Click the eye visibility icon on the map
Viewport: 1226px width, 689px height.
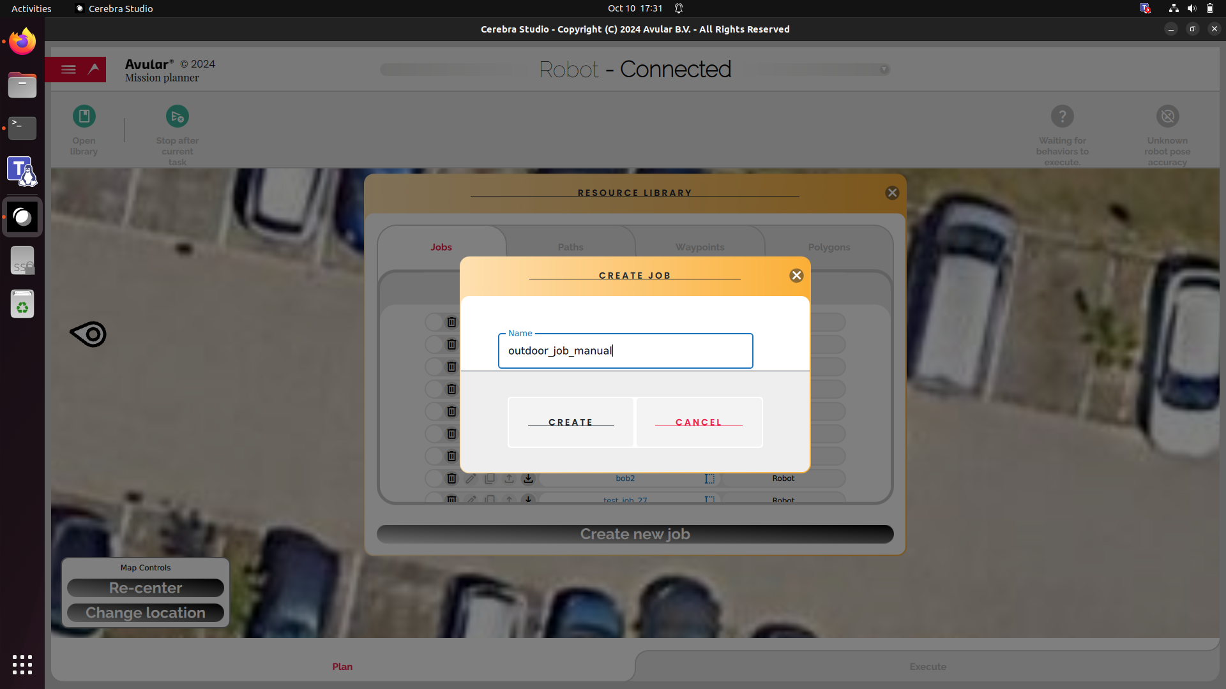coord(89,334)
